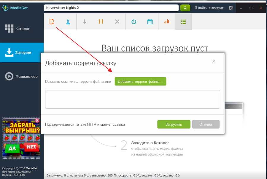This screenshot has width=267, height=179.
Task: Open settings gear icon in title bar
Action: [x=231, y=8]
